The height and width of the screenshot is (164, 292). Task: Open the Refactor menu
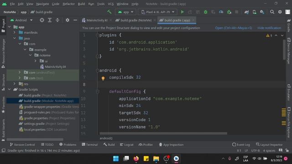click(68, 4)
